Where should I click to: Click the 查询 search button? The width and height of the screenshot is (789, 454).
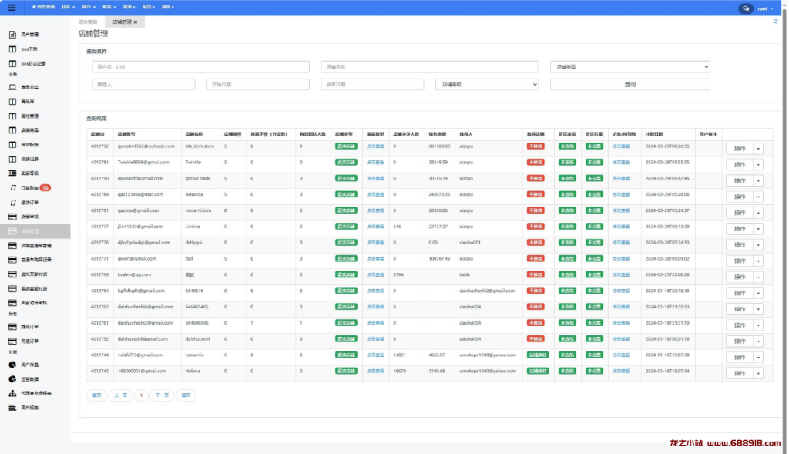pos(630,85)
